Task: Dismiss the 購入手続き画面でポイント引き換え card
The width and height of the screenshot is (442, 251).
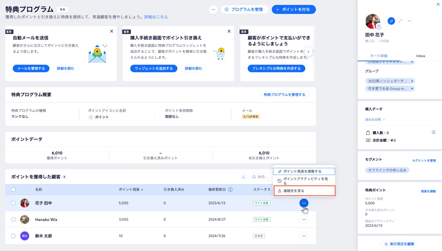Action: click(x=229, y=31)
